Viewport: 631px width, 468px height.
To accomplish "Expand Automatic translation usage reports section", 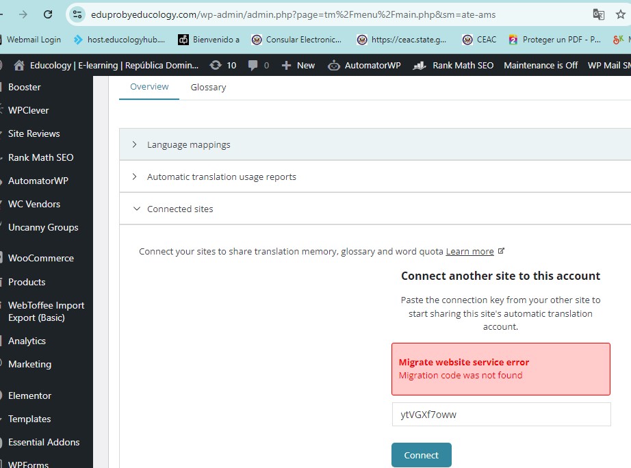I will pyautogui.click(x=375, y=177).
